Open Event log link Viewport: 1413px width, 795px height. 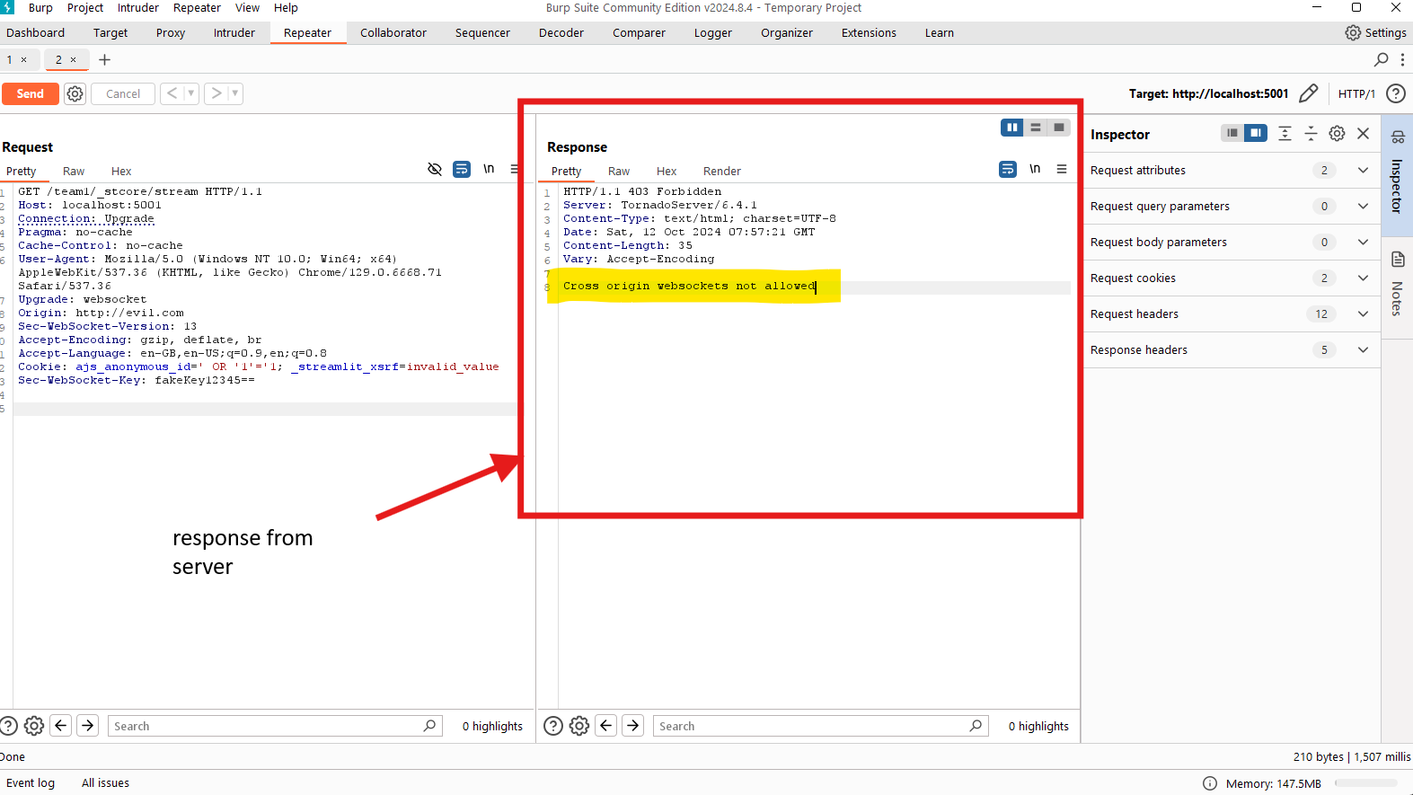pyautogui.click(x=31, y=783)
